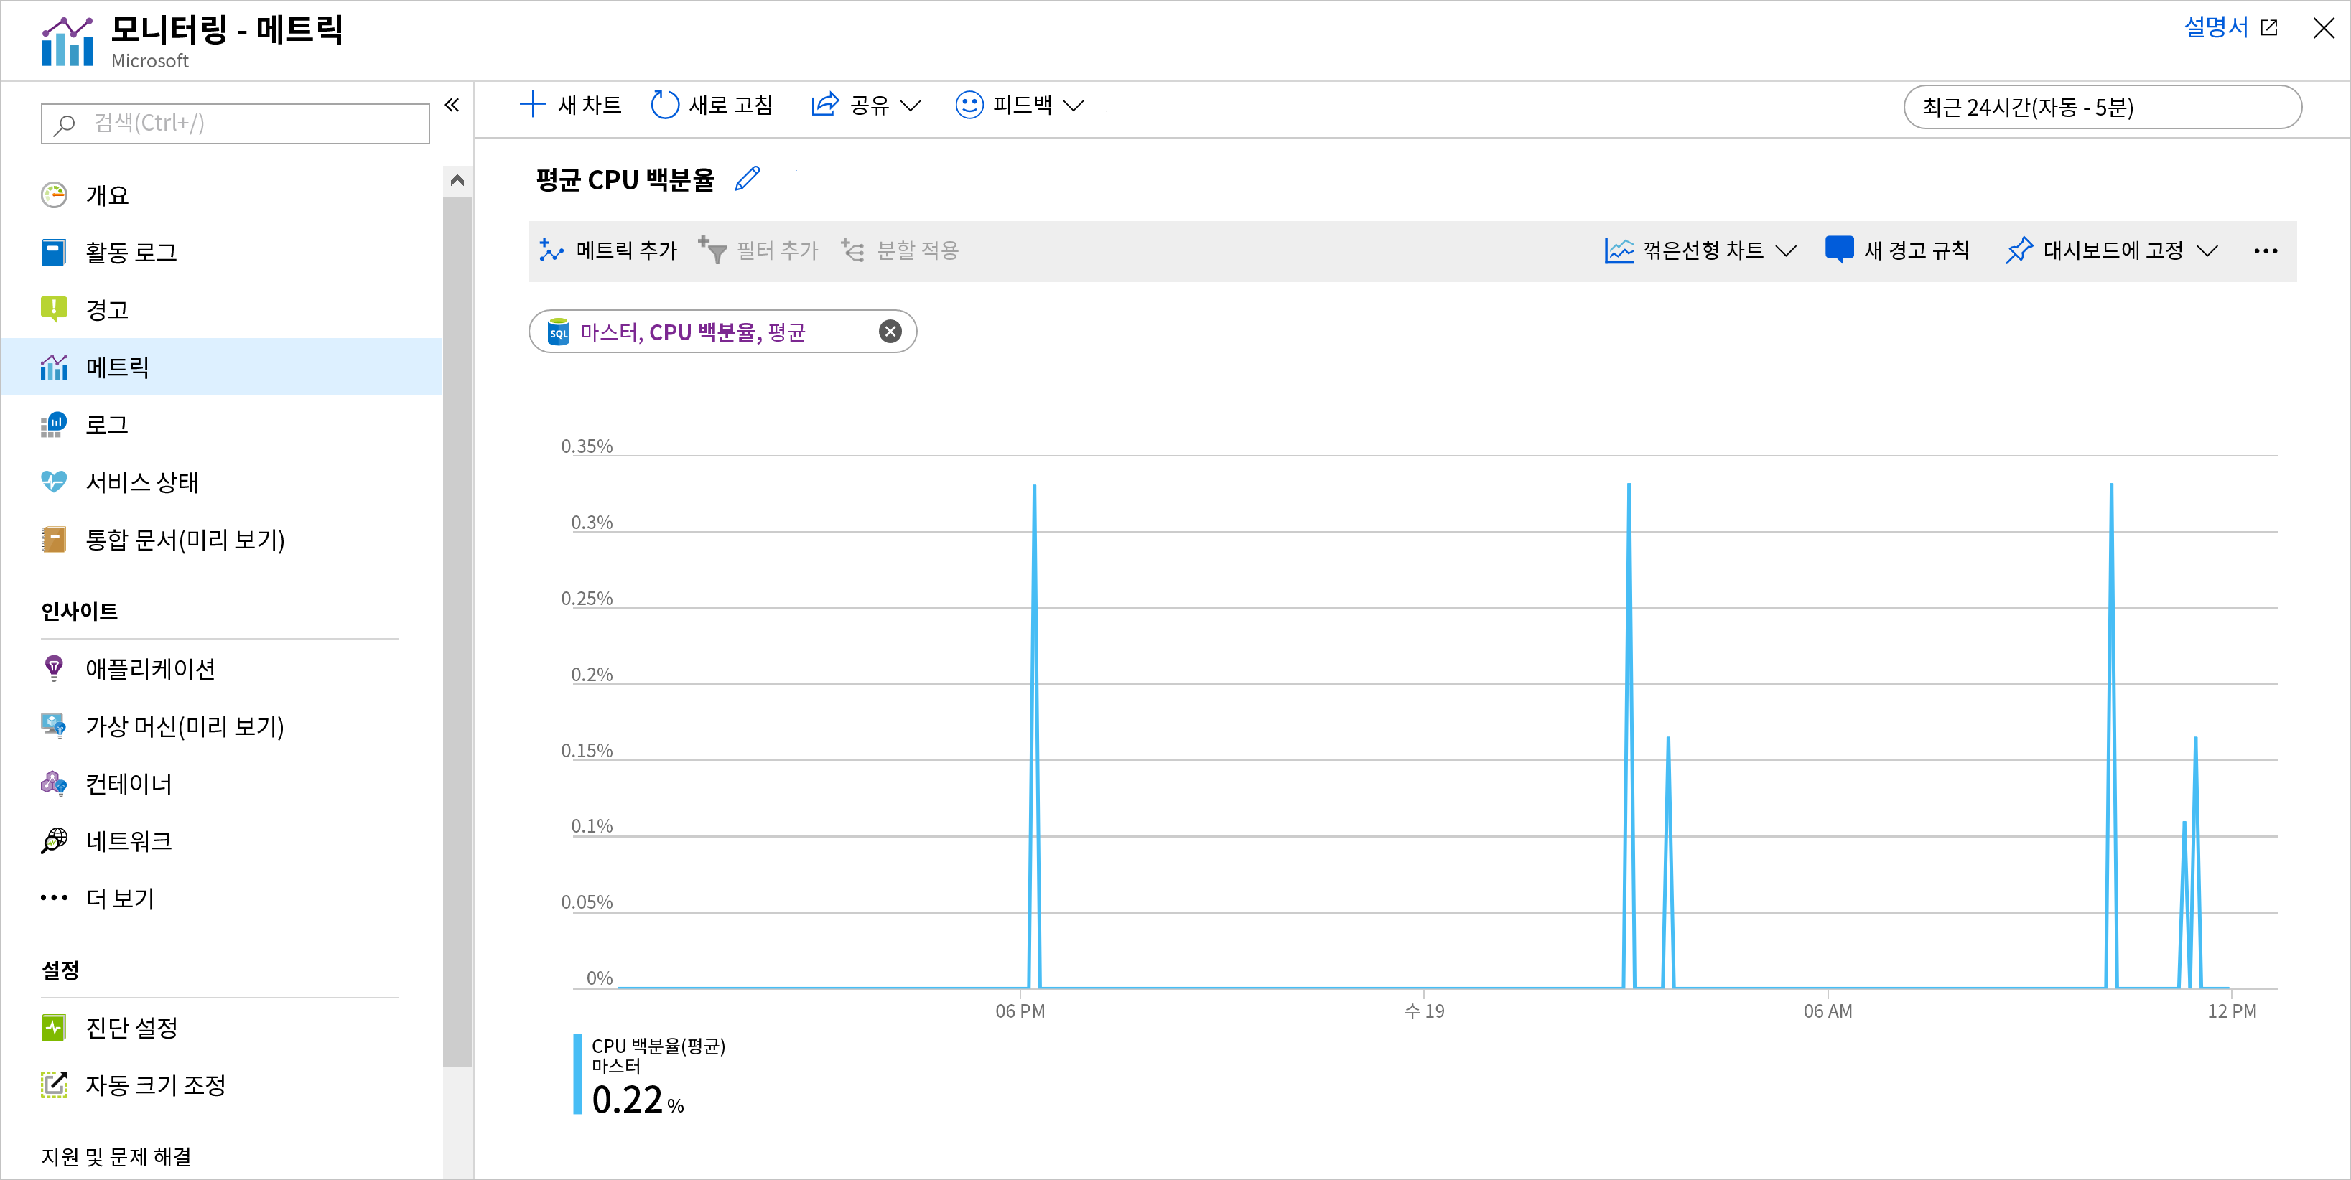
Task: Click the SQL database icon in metric chip
Action: tap(559, 332)
